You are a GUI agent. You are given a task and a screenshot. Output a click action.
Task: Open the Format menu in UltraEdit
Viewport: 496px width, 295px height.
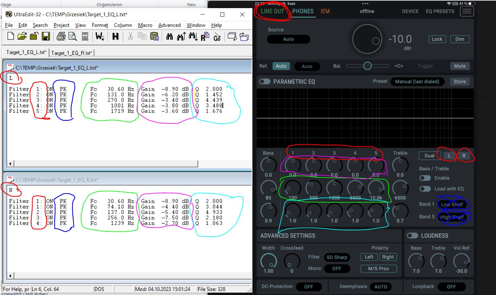coord(100,25)
